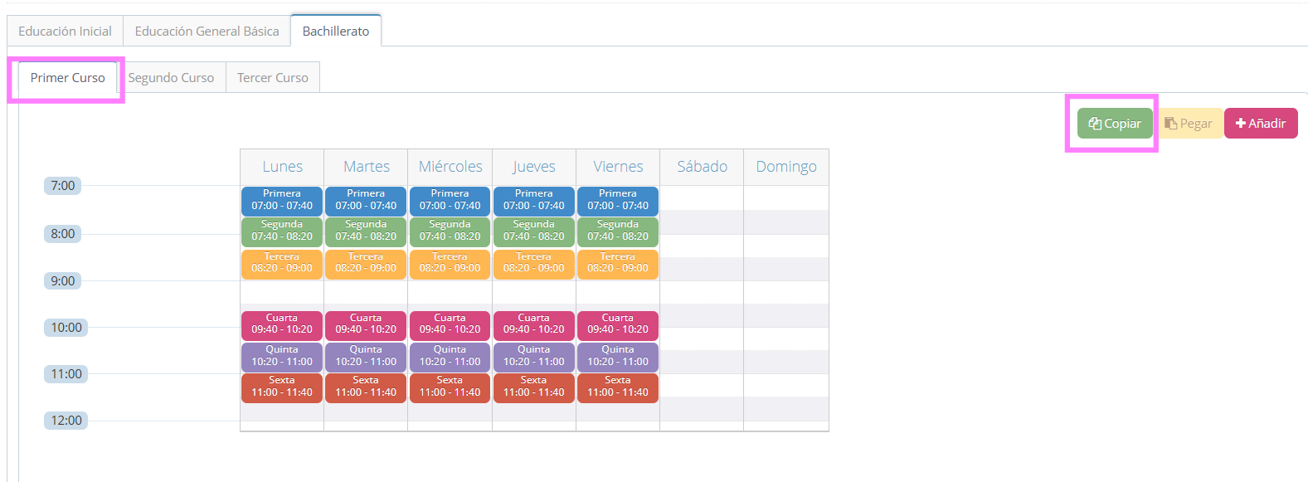
Task: Select the Primera period block on Jueves
Action: tap(534, 201)
